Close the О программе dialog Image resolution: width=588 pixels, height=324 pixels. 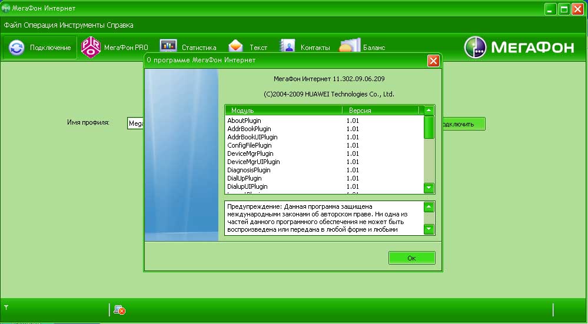(433, 61)
